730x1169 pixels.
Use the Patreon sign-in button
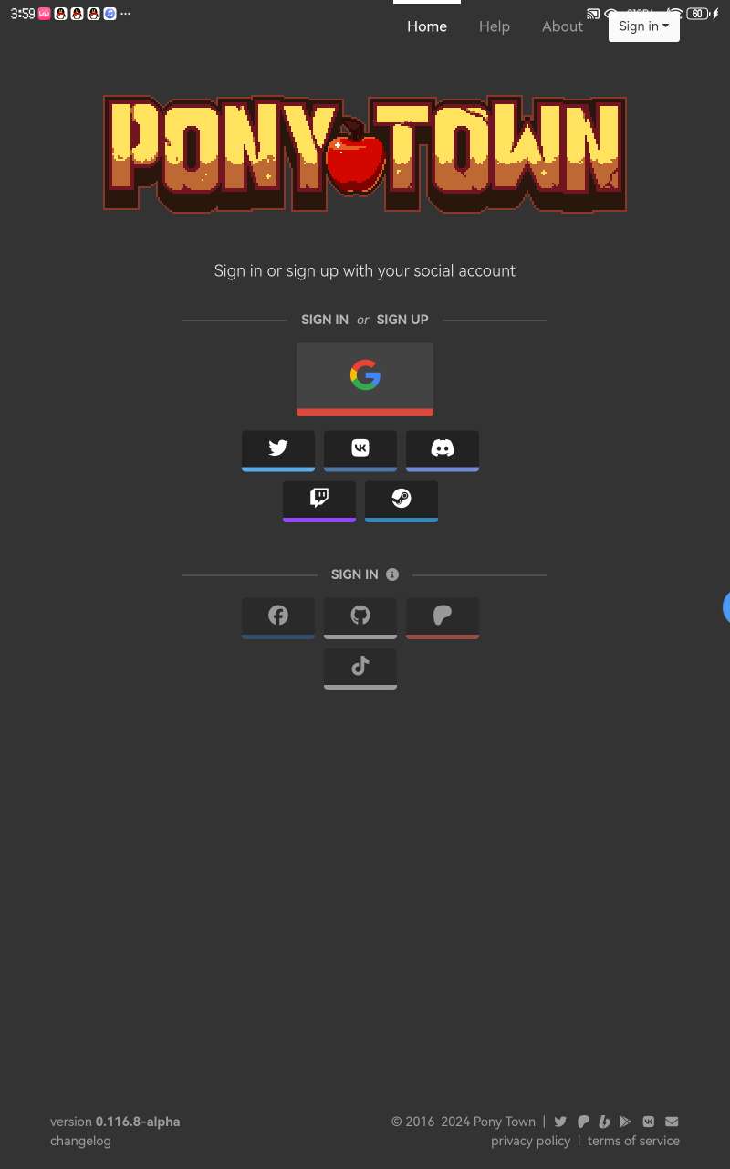[443, 618]
